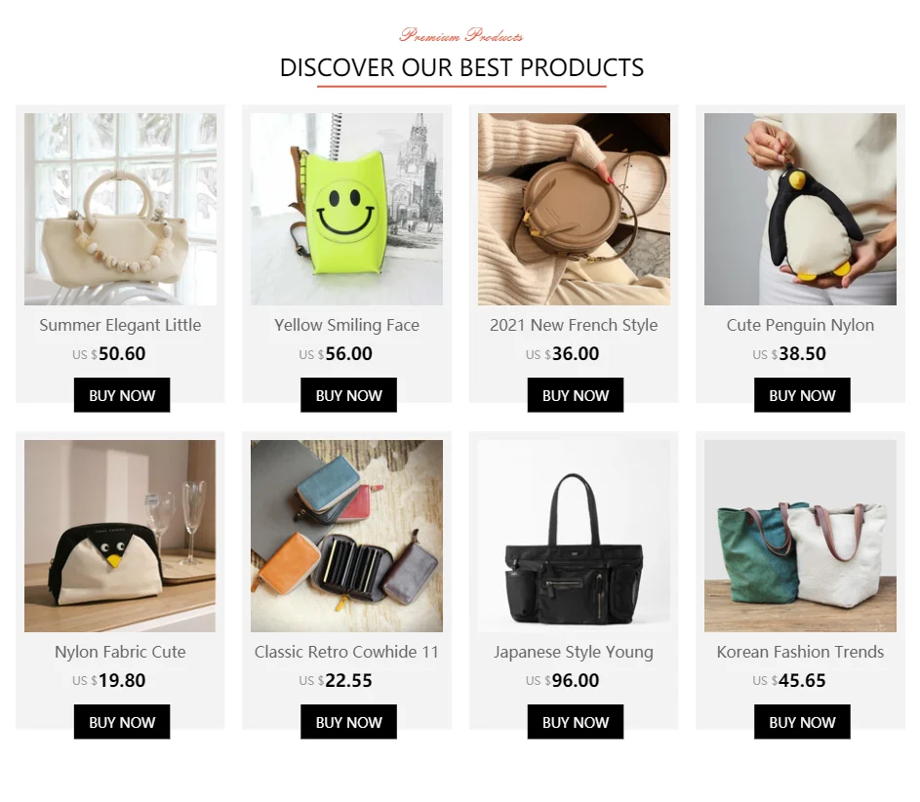Open the penguin plush coin purse image
The width and height of the screenshot is (920, 802).
(x=800, y=209)
